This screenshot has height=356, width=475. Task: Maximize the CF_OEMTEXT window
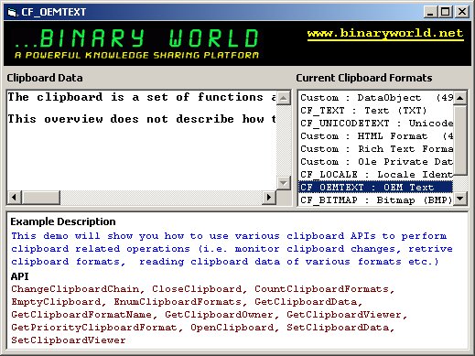(446, 12)
